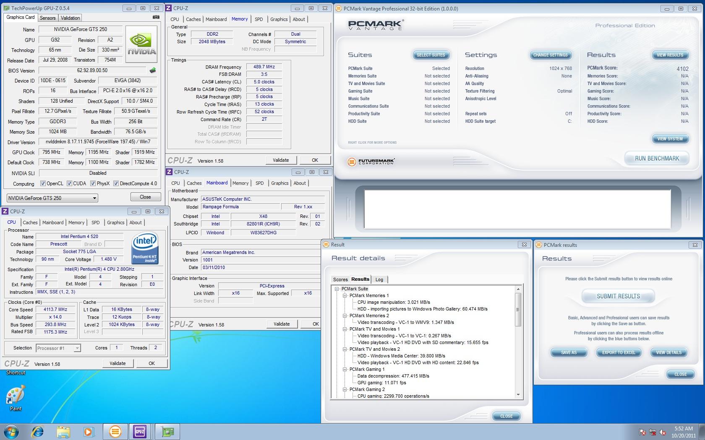Collapse the PCMark Gaming 2 node
Screen dimensions: 705x440
[x=345, y=389]
